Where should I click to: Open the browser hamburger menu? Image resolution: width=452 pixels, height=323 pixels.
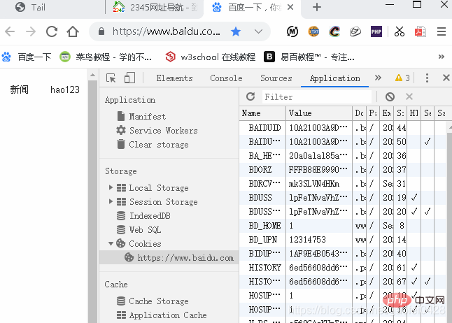[x=442, y=31]
